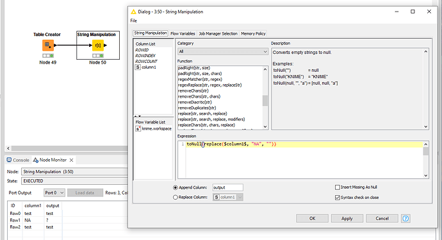Select knime.workspace in Flow Variable List
The height and width of the screenshot is (240, 442).
(x=157, y=128)
